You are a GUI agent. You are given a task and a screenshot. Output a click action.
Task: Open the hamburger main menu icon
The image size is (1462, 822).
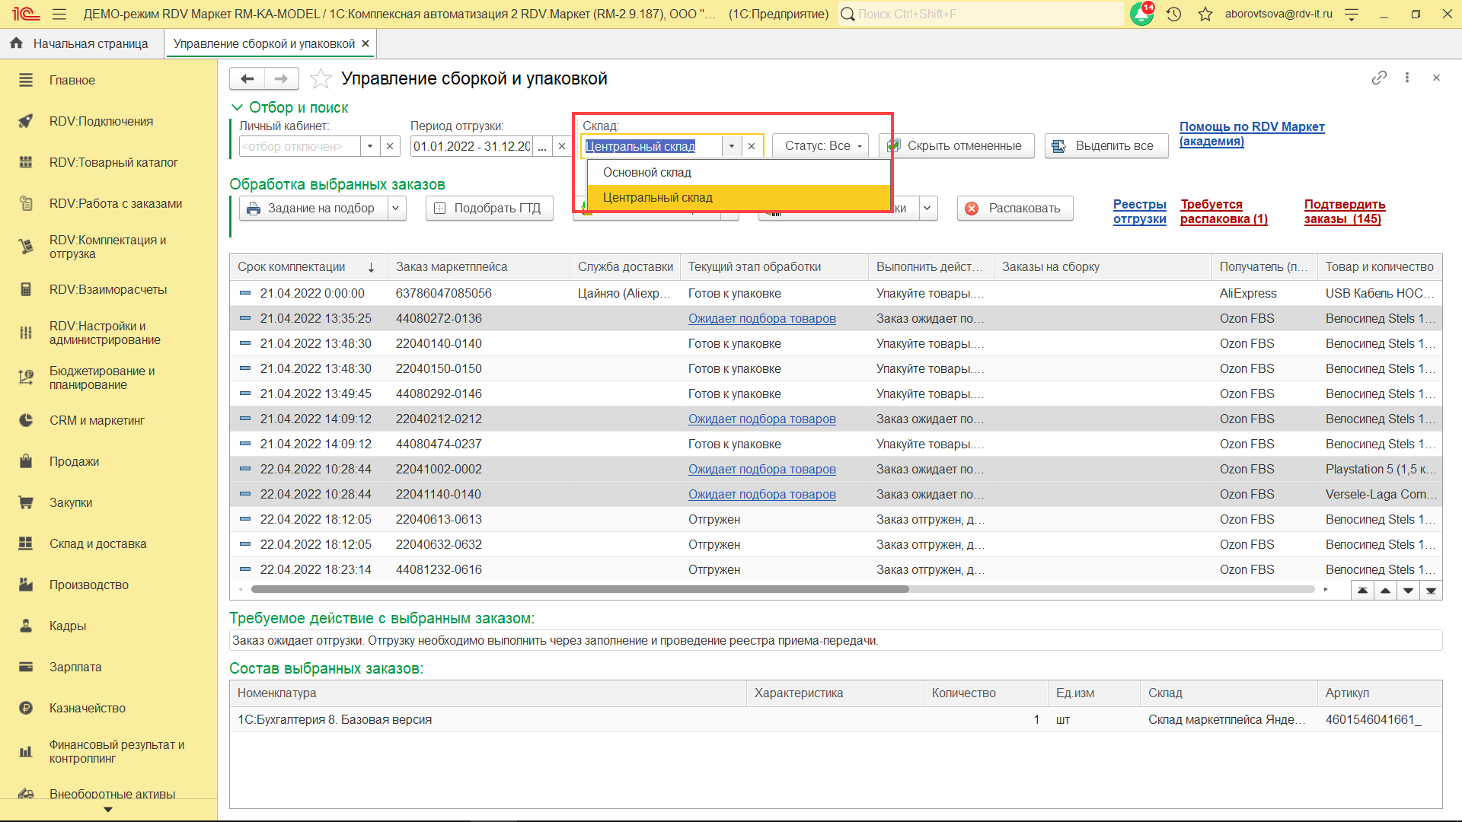click(x=59, y=14)
